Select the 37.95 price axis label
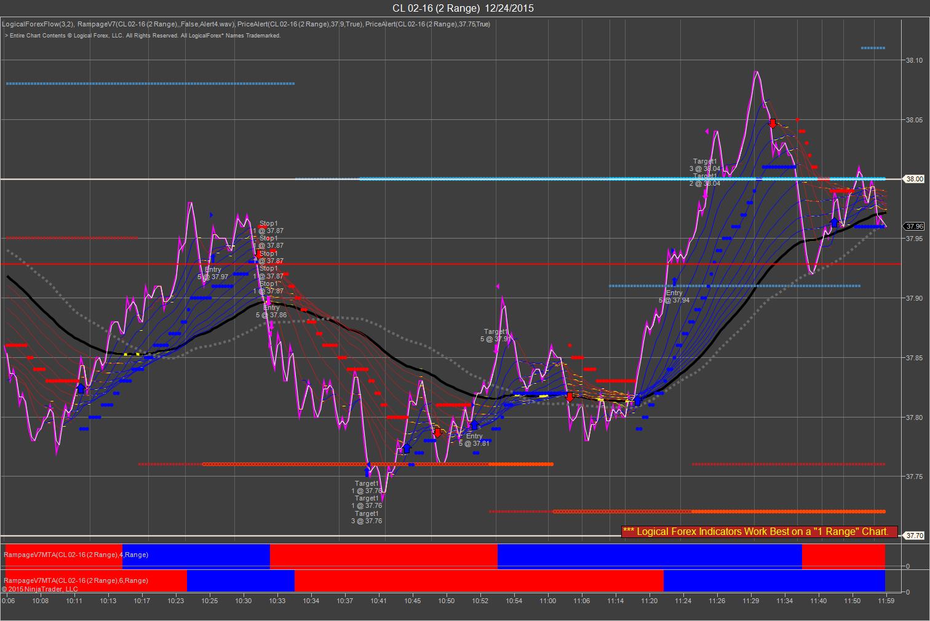The image size is (930, 621). 914,239
